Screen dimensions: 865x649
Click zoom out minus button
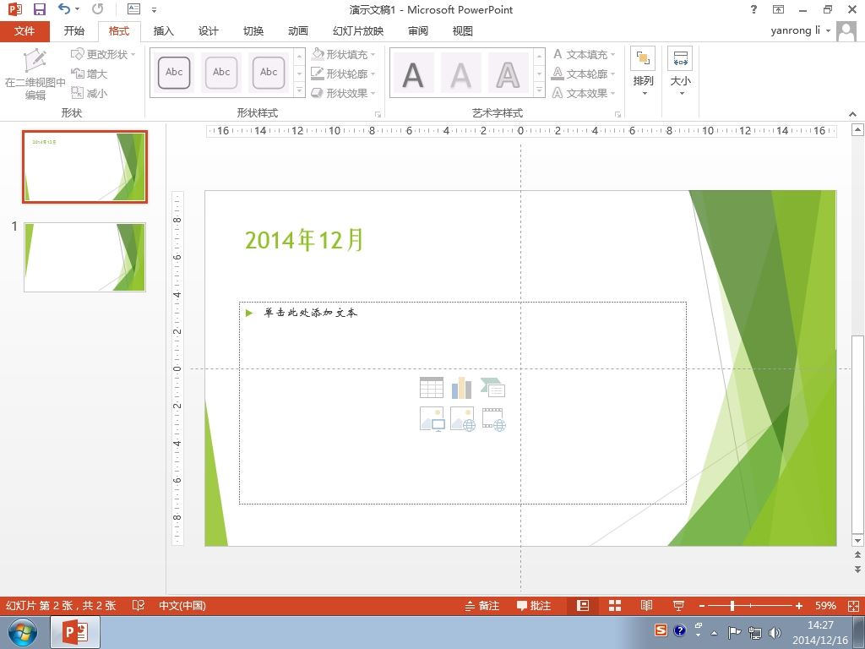coord(702,605)
